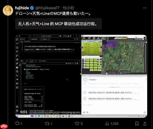The width and height of the screenshot is (153, 129).
Task: Open fujihide's profile avatar
Action: [8, 11]
